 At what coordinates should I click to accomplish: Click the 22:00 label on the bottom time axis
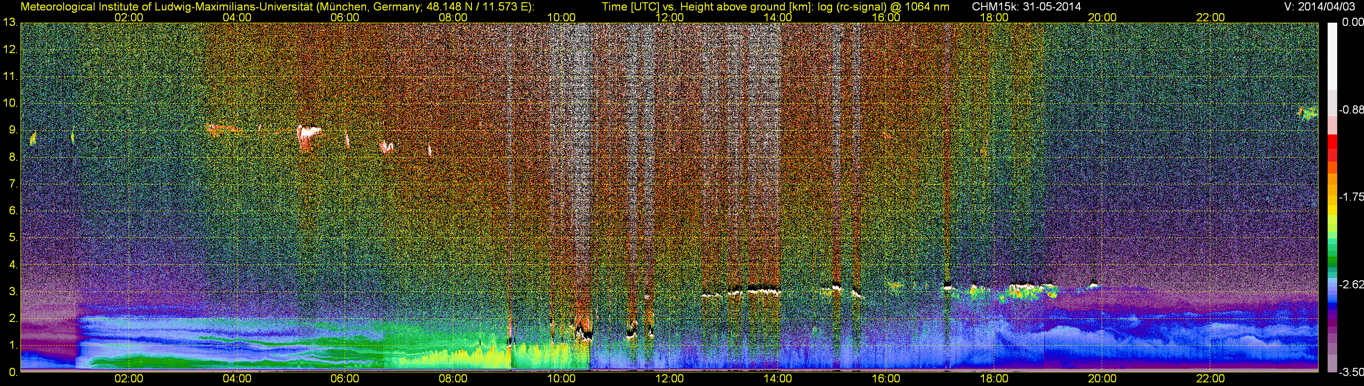(1210, 379)
